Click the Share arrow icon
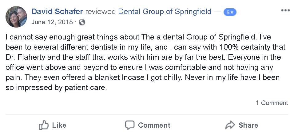The width and height of the screenshot is (294, 135). 230,125
